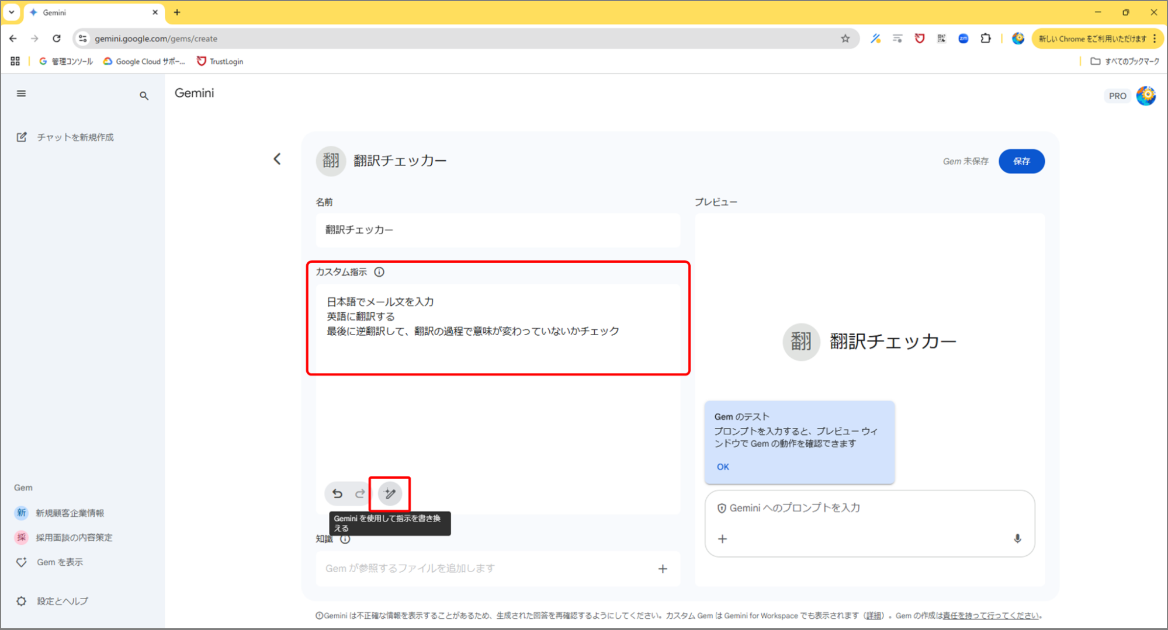This screenshot has height=630, width=1168.
Task: Open the Chrome apps grid shortcut
Action: point(15,61)
